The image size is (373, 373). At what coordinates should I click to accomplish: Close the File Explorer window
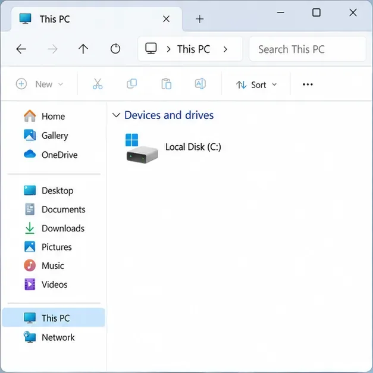pyautogui.click(x=353, y=12)
